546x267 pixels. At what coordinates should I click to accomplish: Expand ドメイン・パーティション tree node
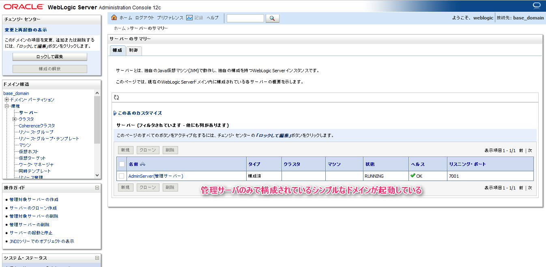click(x=6, y=100)
